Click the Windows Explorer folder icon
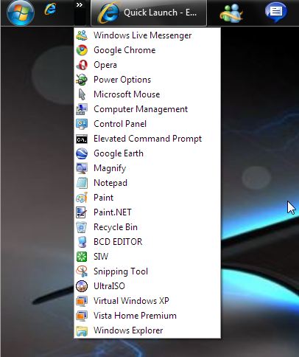The height and width of the screenshot is (357, 299). (x=82, y=330)
